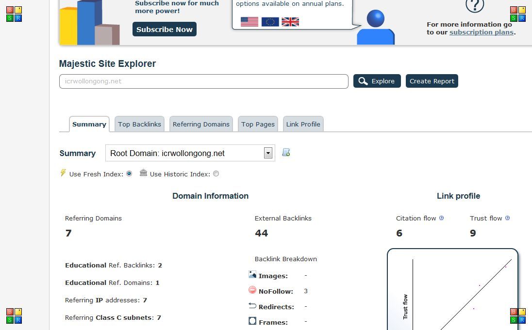Switch to the Top Pages tab
Image resolution: width=532 pixels, height=330 pixels.
click(x=258, y=124)
